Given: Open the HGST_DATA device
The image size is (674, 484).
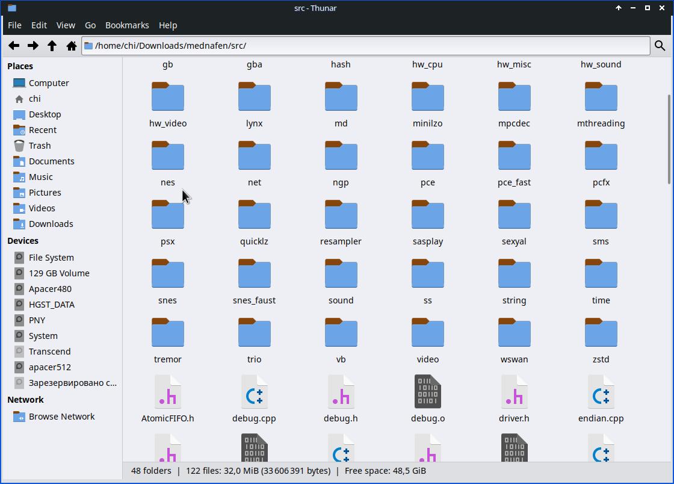Looking at the screenshot, I should point(51,305).
